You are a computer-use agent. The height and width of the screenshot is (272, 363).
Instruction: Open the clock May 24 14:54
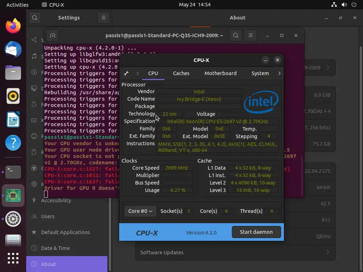(195, 5)
